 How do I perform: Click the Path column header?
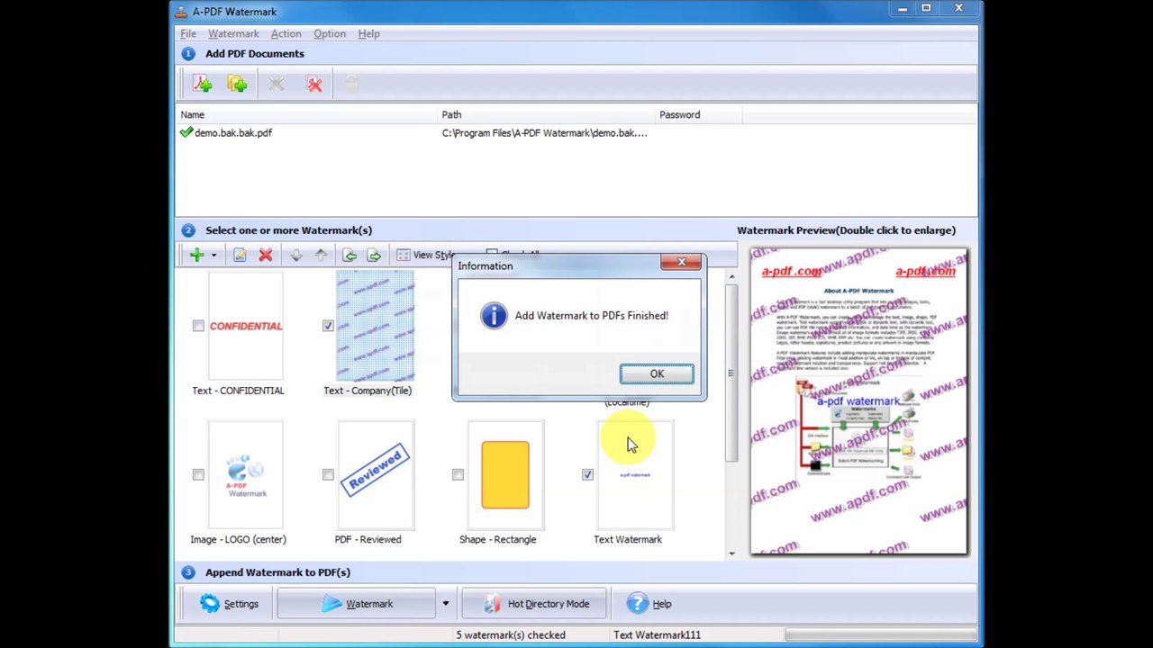coord(546,114)
